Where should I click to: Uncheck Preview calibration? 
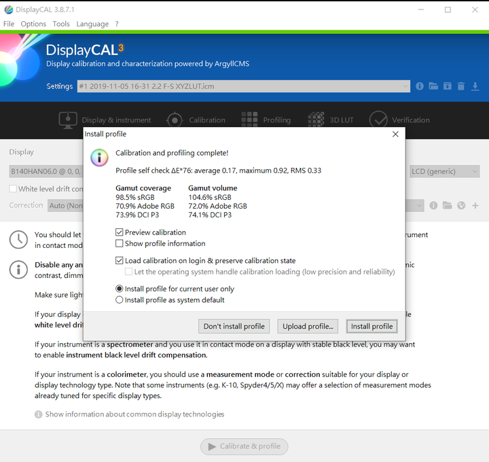point(119,232)
